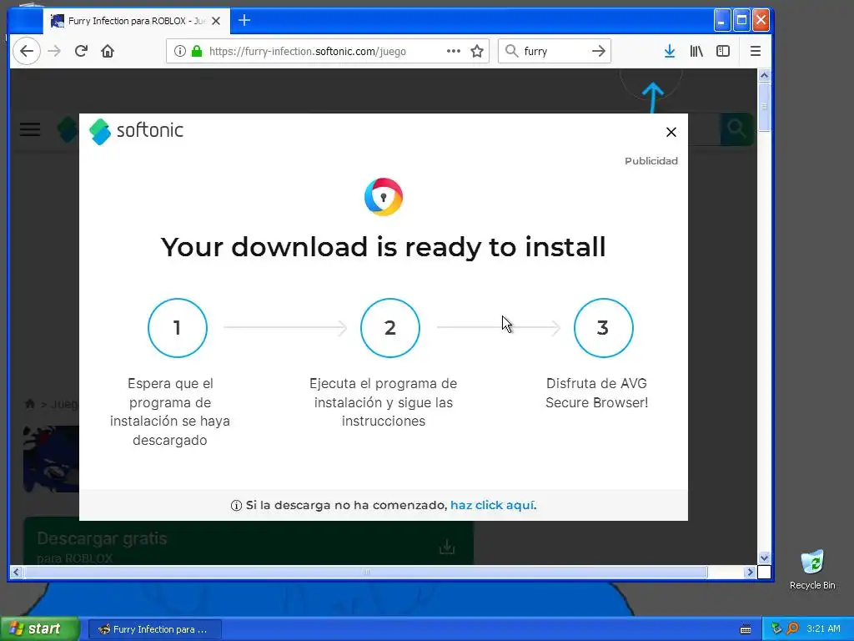Open a new tab with plus button
Viewport: 854px width, 641px height.
click(x=244, y=21)
